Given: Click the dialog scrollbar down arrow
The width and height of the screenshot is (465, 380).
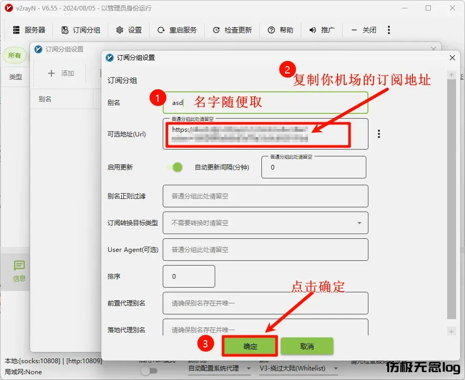Looking at the screenshot, I should pos(451,331).
